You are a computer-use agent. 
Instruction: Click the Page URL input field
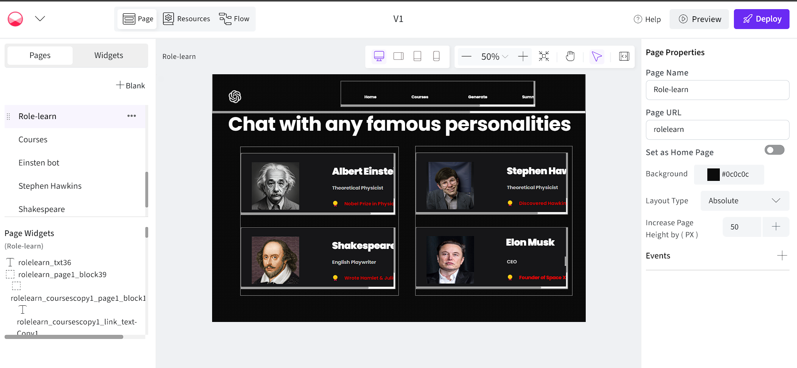coord(717,129)
